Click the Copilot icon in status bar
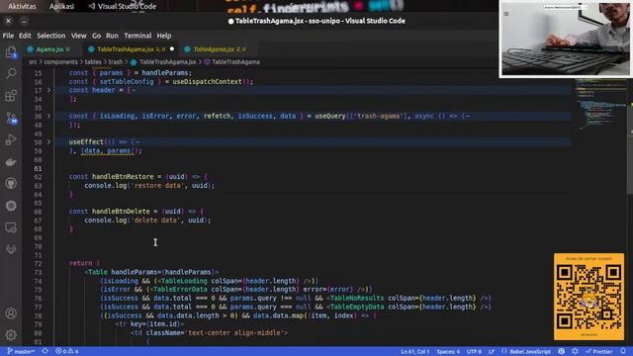Image resolution: width=633 pixels, height=356 pixels. tap(561, 351)
